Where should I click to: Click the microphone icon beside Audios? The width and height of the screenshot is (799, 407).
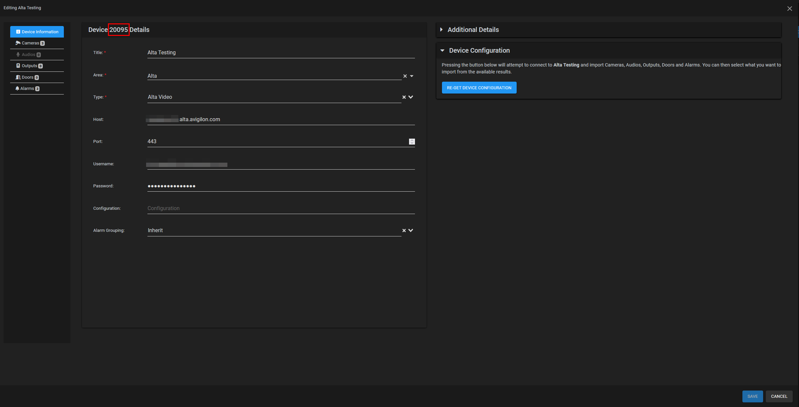[x=18, y=55]
